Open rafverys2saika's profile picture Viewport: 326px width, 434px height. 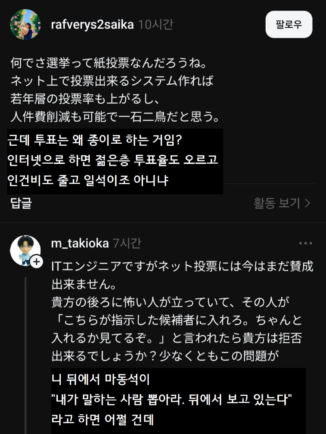coord(25,24)
